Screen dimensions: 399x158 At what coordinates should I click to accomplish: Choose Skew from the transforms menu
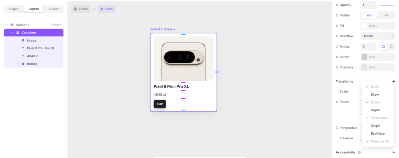[x=375, y=95]
